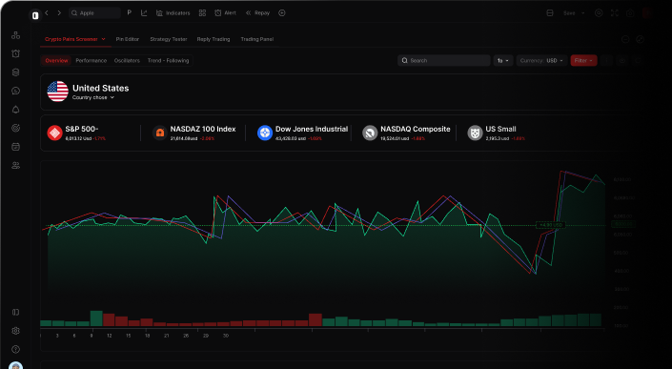
Task: Open the layout grid icon in toolbar
Action: (202, 12)
